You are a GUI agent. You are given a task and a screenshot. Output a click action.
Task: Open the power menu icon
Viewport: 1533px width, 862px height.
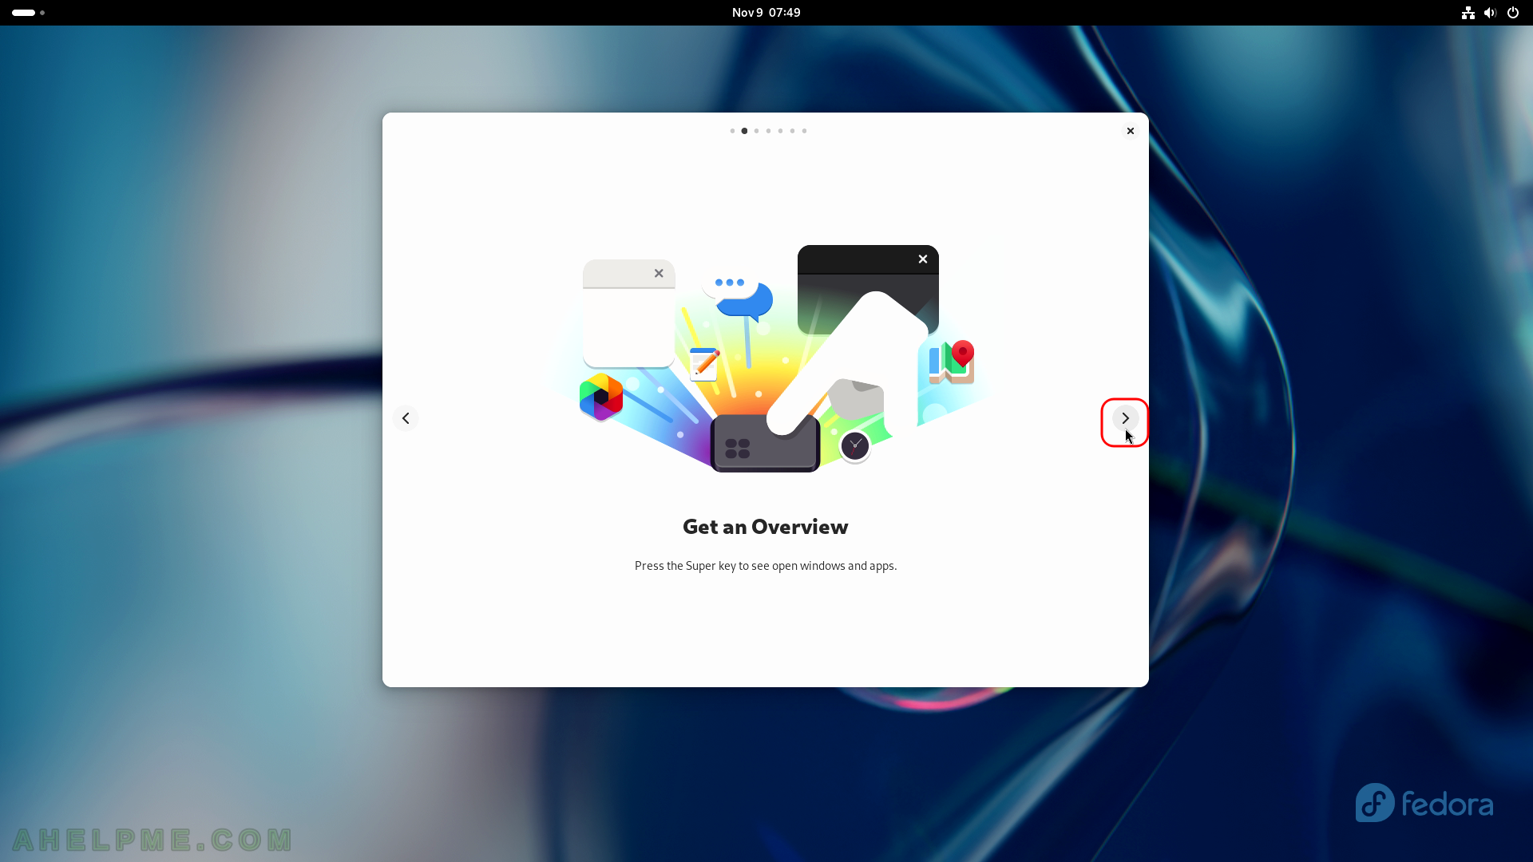(x=1512, y=13)
